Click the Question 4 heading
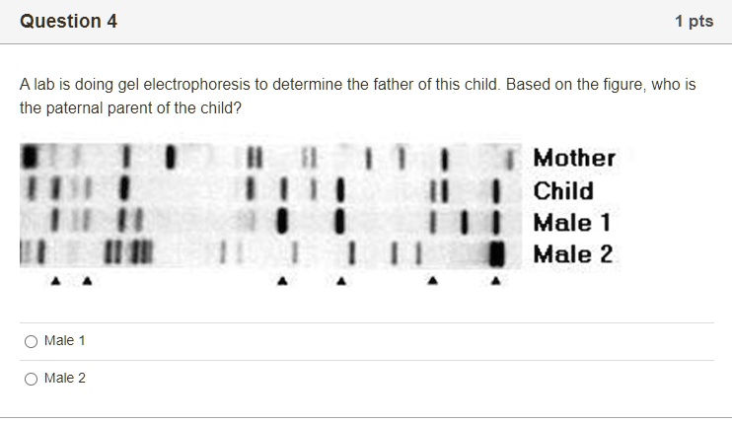 69,22
